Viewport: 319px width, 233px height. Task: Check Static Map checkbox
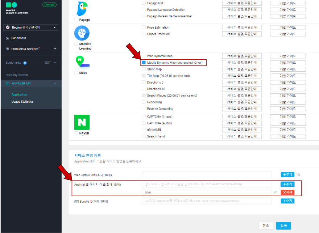[x=144, y=69]
